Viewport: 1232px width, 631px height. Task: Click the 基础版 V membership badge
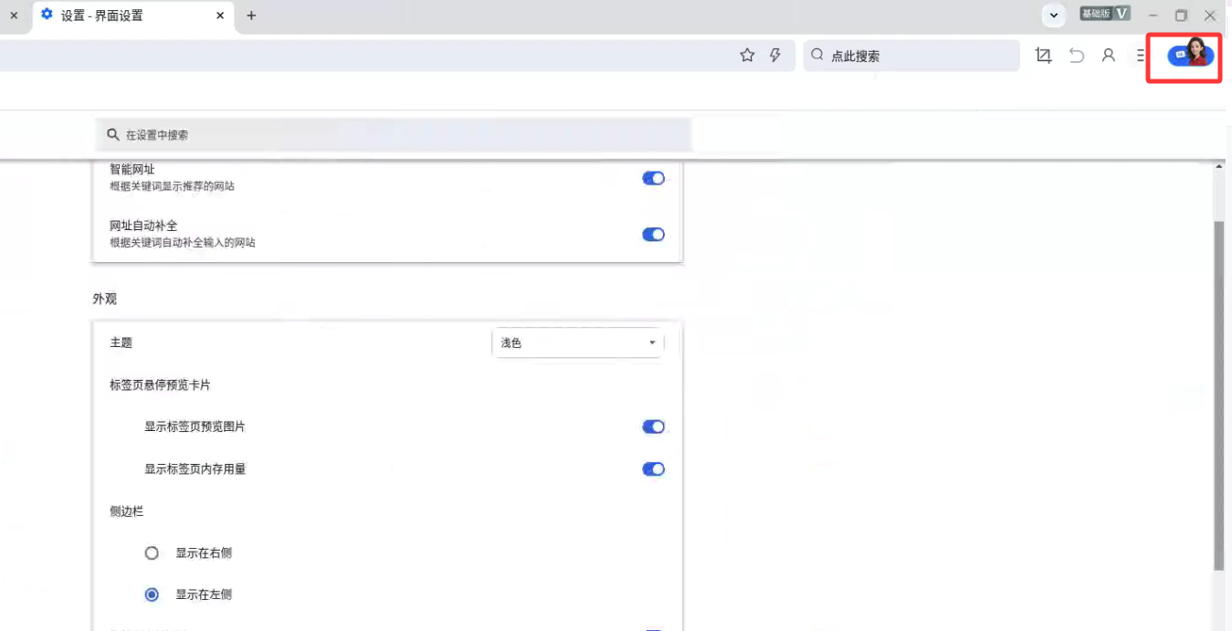(1105, 14)
